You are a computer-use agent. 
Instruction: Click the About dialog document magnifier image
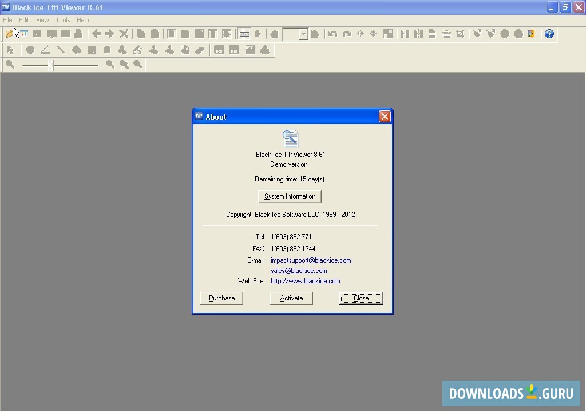pyautogui.click(x=290, y=138)
